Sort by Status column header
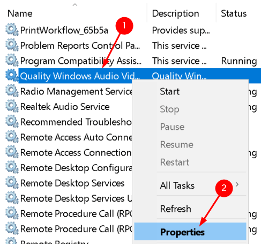The width and height of the screenshot is (261, 244). [234, 13]
